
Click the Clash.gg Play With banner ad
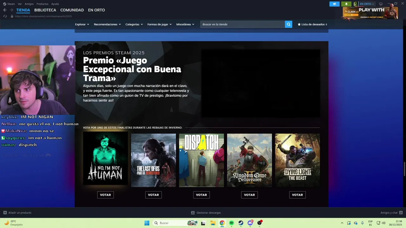pos(370,13)
